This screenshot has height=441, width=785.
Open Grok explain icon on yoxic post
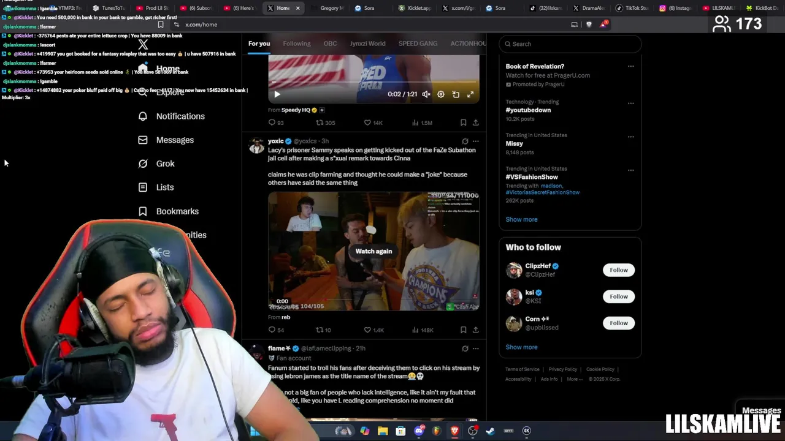tap(465, 141)
